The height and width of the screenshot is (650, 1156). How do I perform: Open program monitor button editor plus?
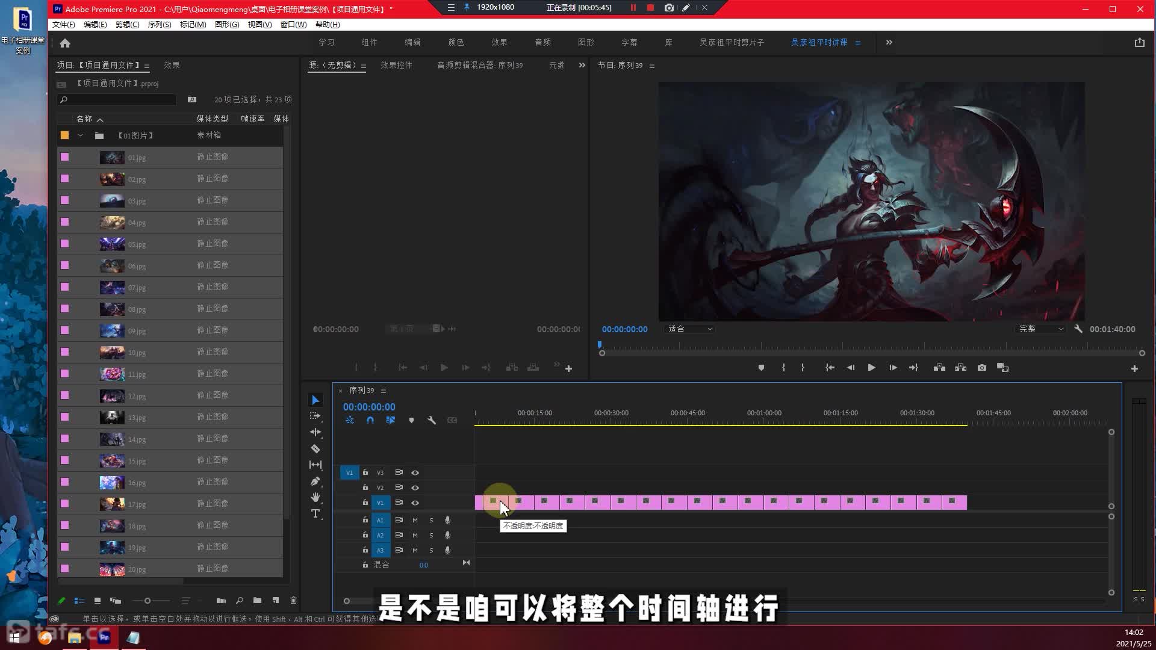tap(1134, 368)
